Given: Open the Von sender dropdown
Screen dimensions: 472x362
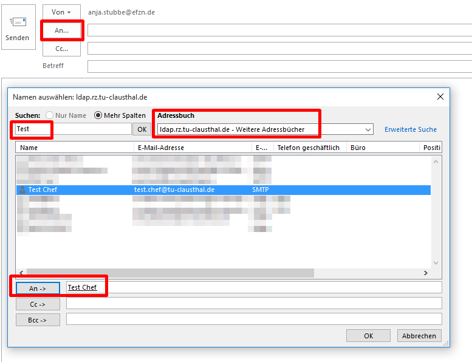Looking at the screenshot, I should 61,12.
